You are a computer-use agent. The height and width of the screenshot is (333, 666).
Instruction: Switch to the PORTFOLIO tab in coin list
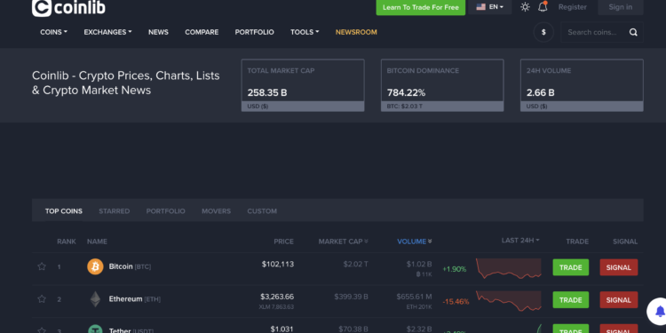click(166, 211)
